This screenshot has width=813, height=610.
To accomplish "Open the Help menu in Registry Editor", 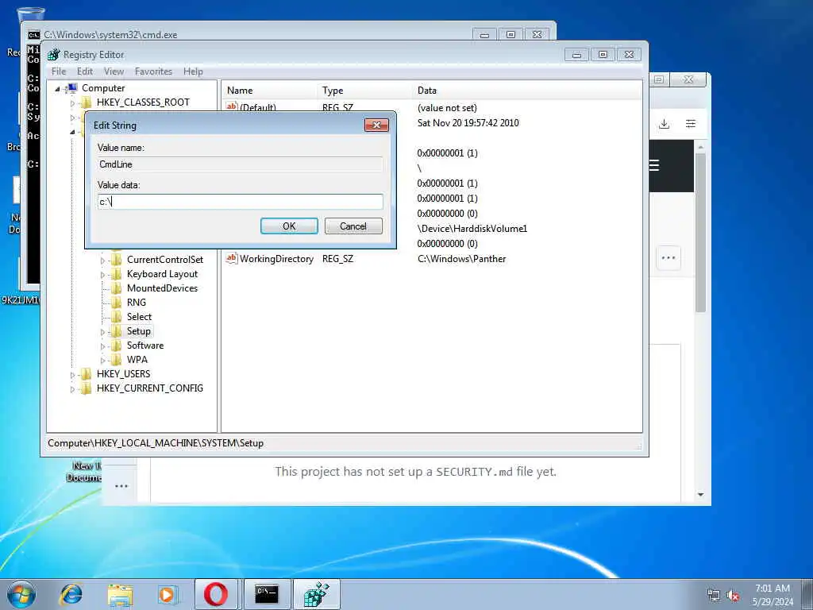I will 193,71.
